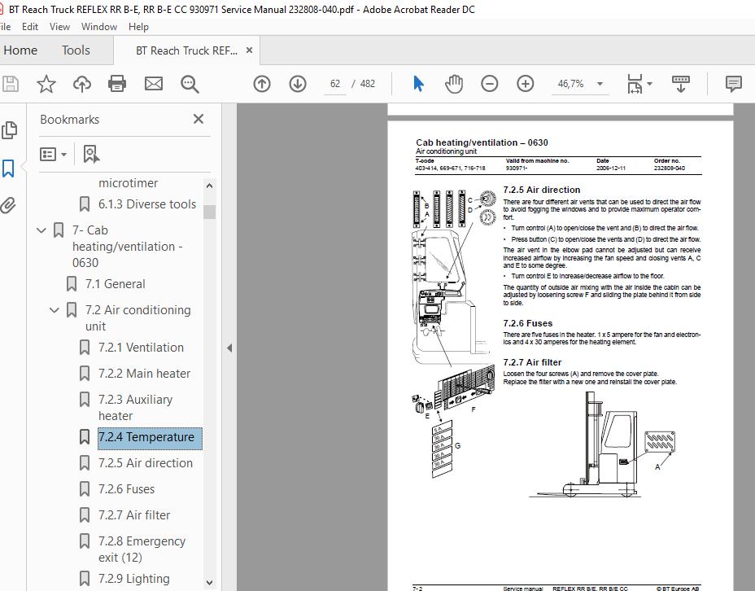
Task: Upload file to Document Cloud
Action: pos(82,84)
